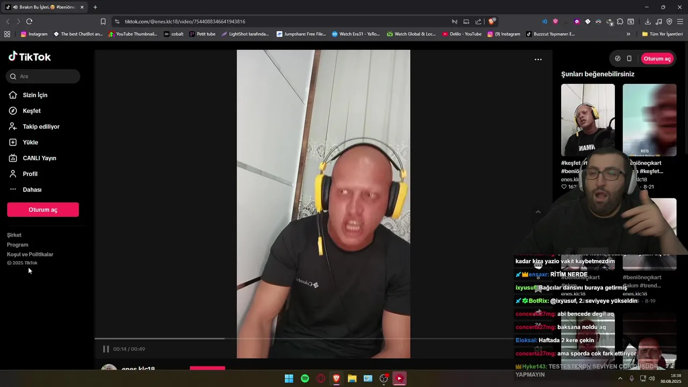Reload the current page
The height and width of the screenshot is (387, 688).
click(29, 21)
